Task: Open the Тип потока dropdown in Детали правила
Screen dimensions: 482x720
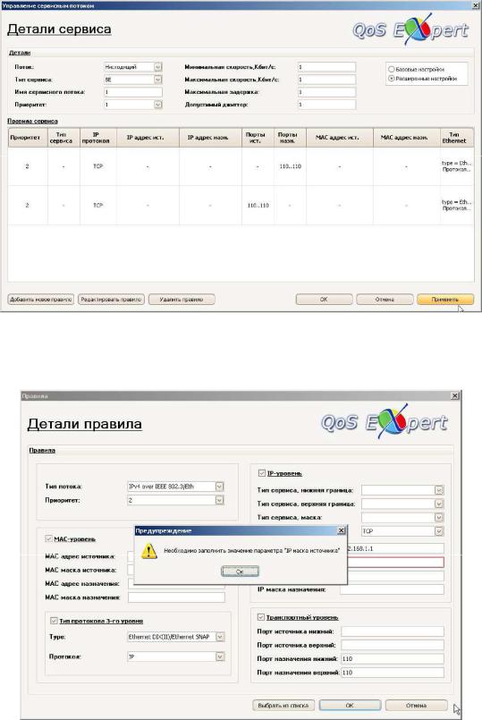Action: [x=220, y=487]
